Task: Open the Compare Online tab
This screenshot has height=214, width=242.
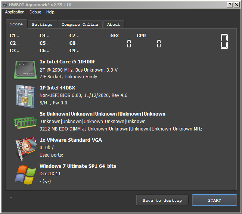Action: point(80,24)
